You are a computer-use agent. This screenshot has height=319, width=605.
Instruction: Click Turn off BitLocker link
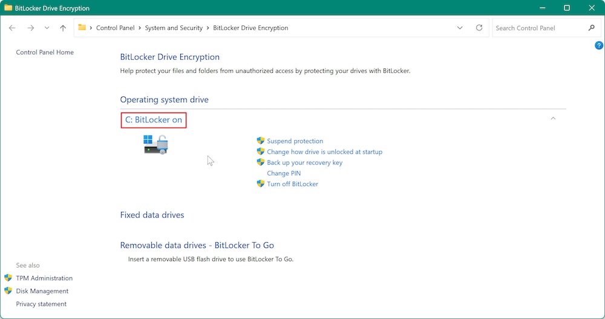point(292,184)
